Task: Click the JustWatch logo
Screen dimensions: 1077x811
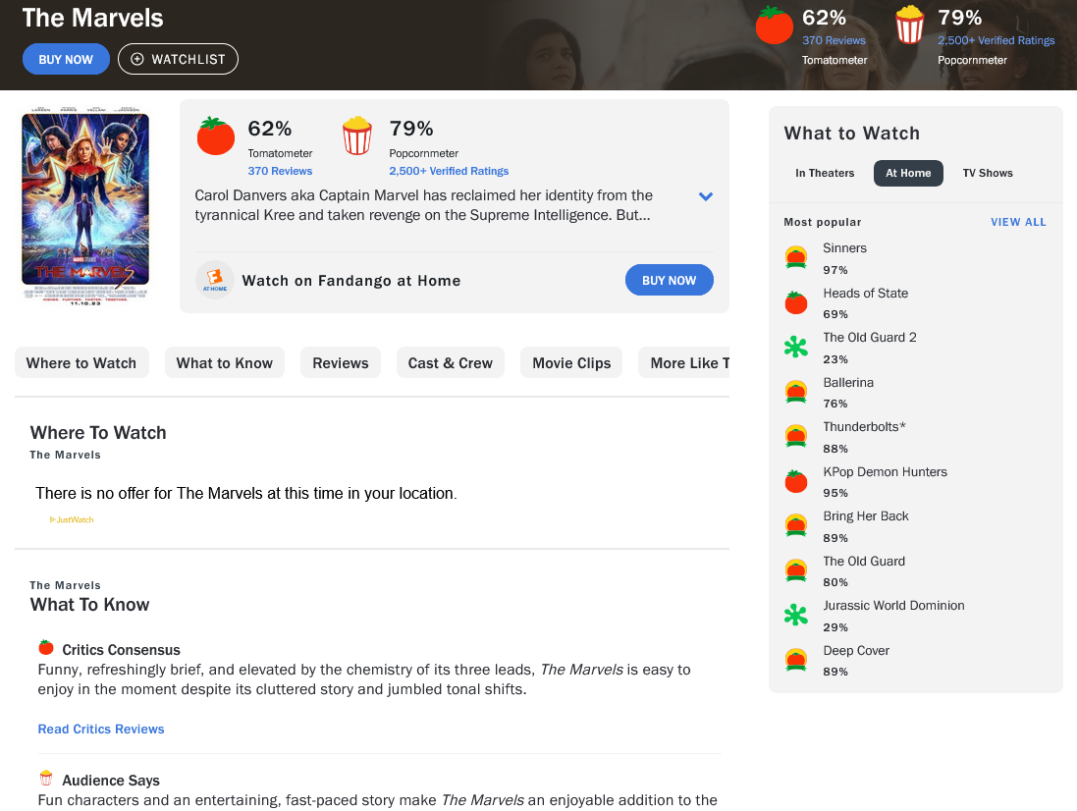Action: click(x=72, y=519)
